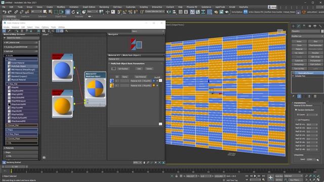The width and height of the screenshot is (324, 182).
Task: Toggle Show End Result in modifier stack
Action: point(299,97)
